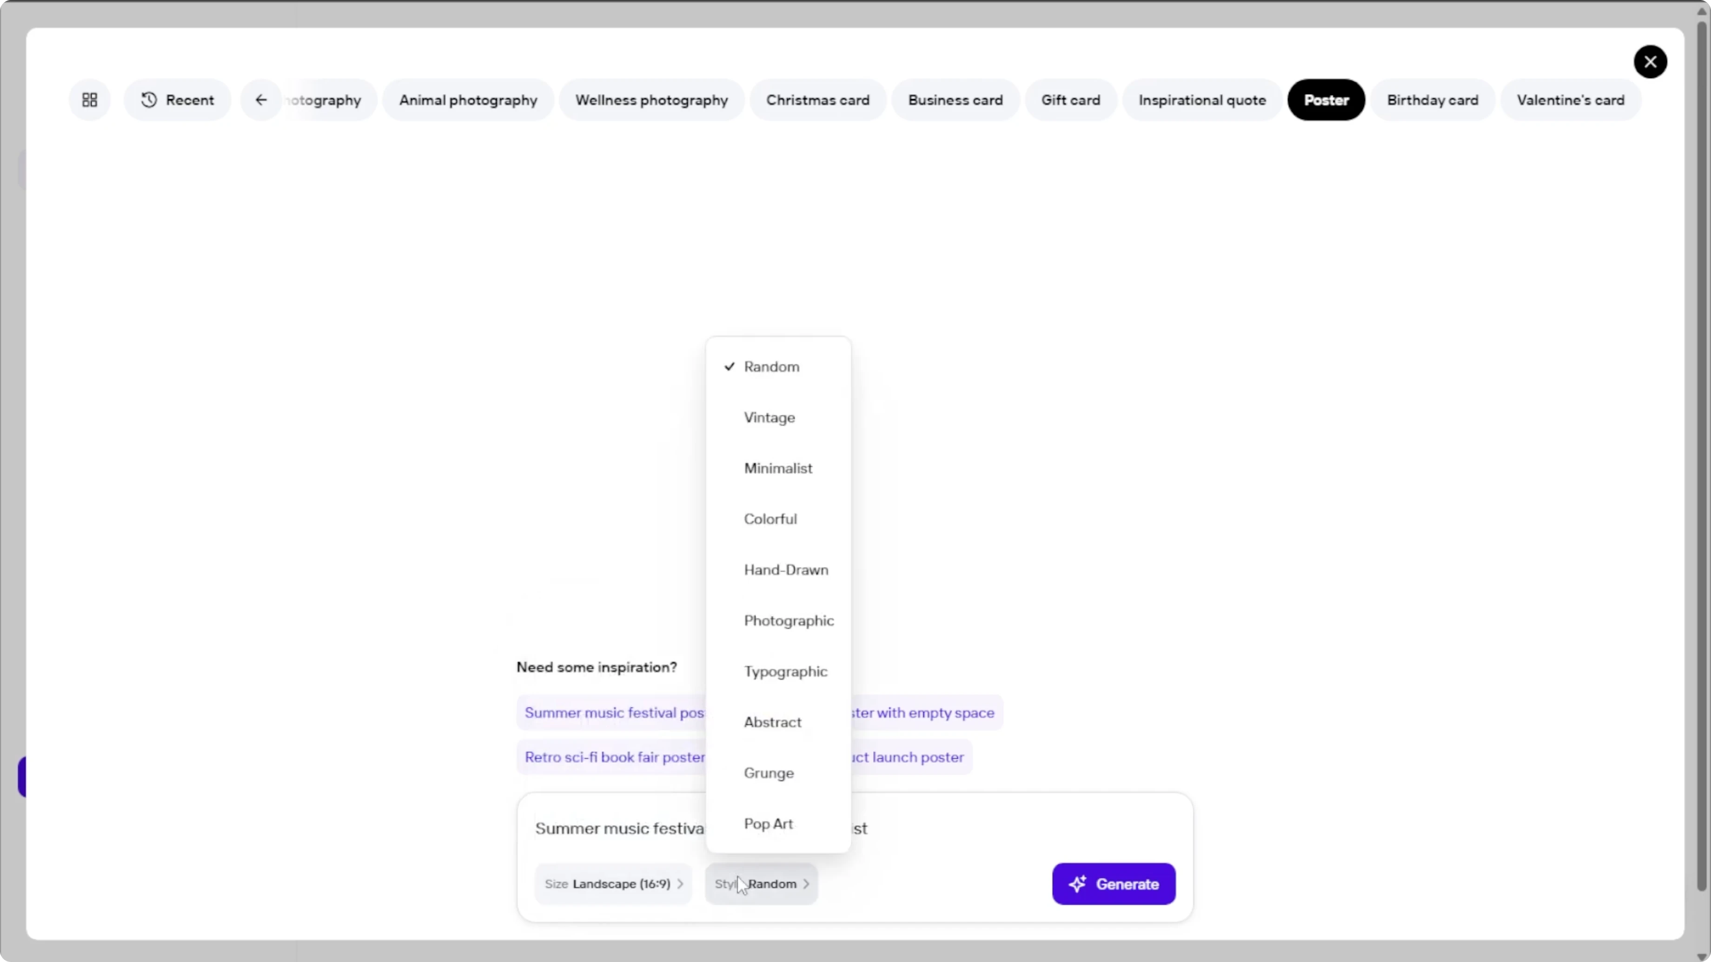Use the poster with empty space suggestion
The height and width of the screenshot is (962, 1711).
pyautogui.click(x=927, y=712)
